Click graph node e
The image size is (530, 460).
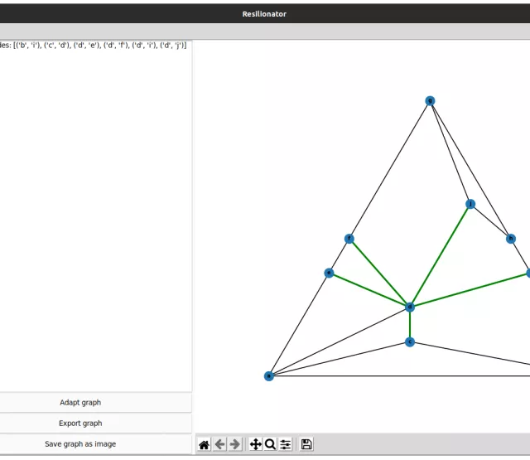tap(330, 273)
